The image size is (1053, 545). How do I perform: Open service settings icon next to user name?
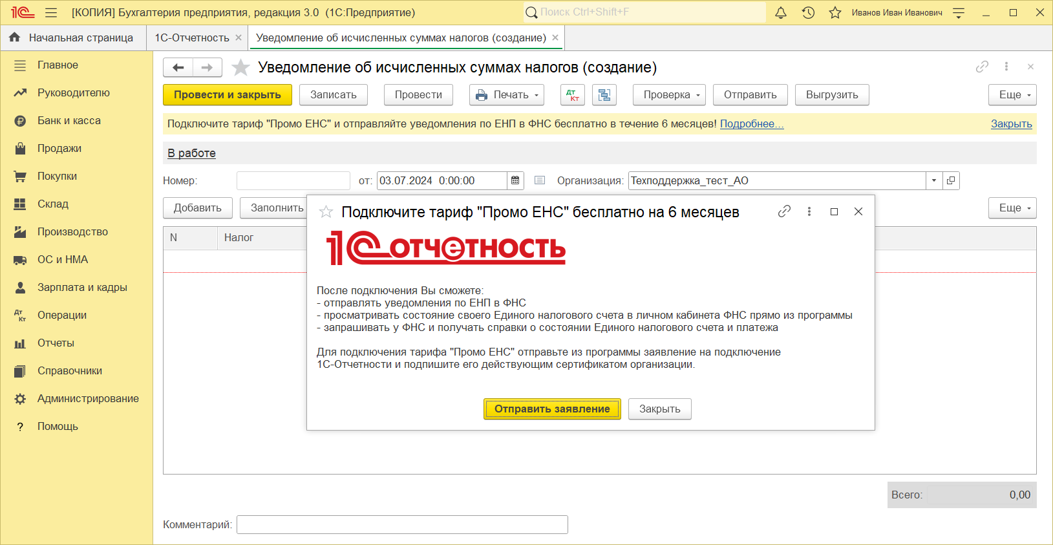pyautogui.click(x=959, y=12)
